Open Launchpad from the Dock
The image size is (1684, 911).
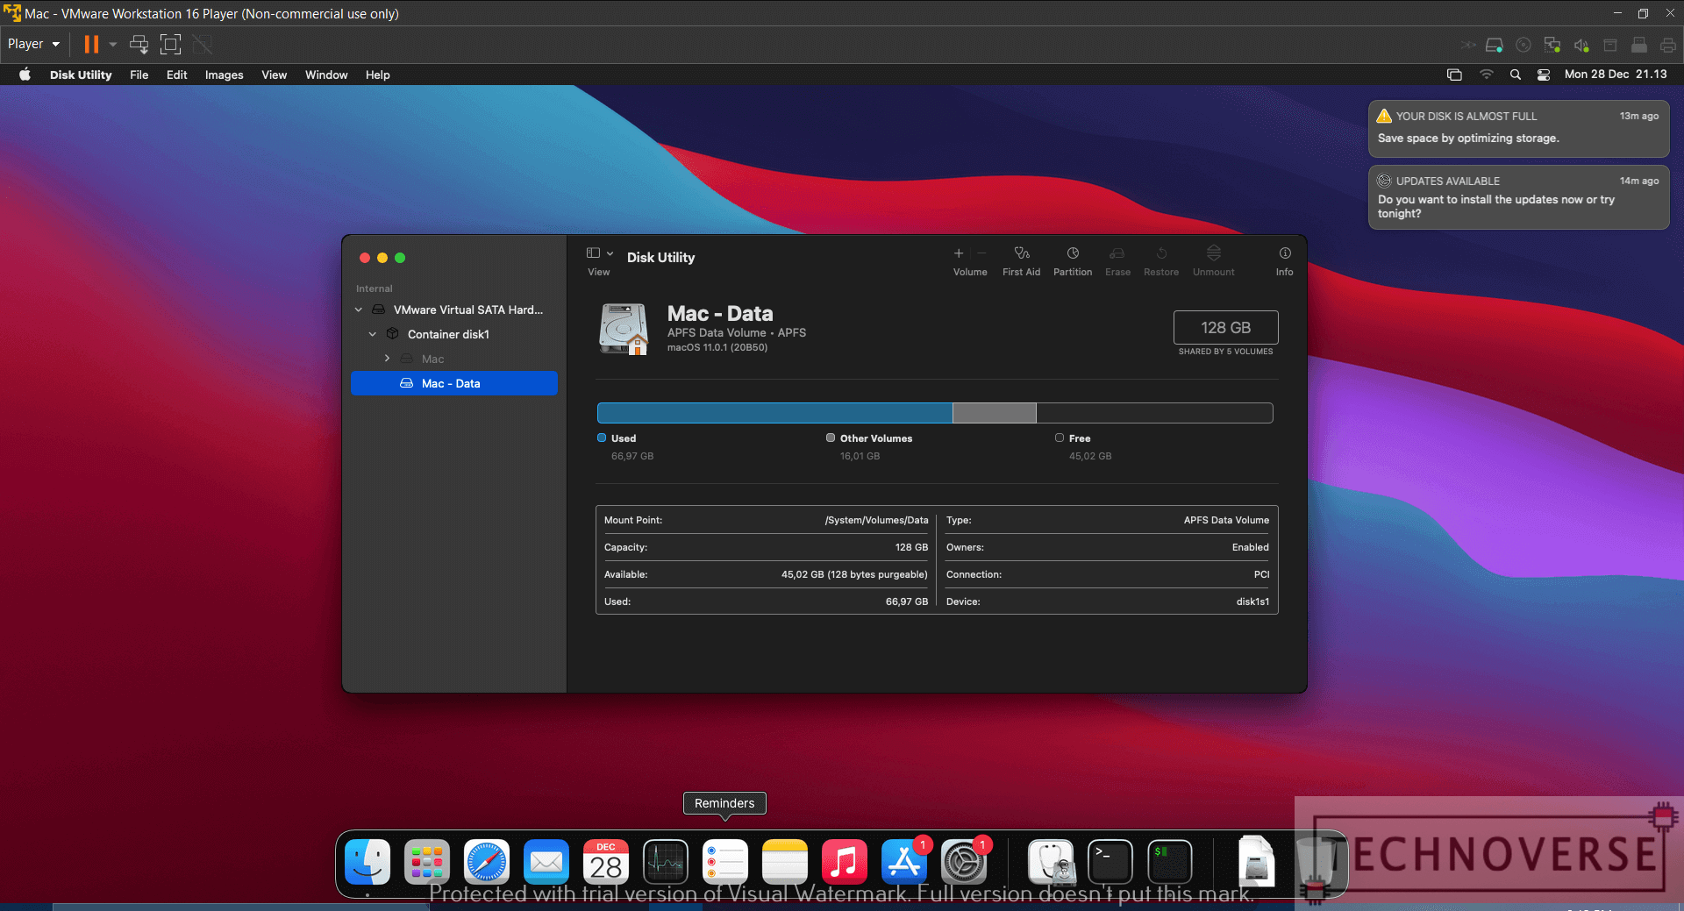tap(427, 862)
